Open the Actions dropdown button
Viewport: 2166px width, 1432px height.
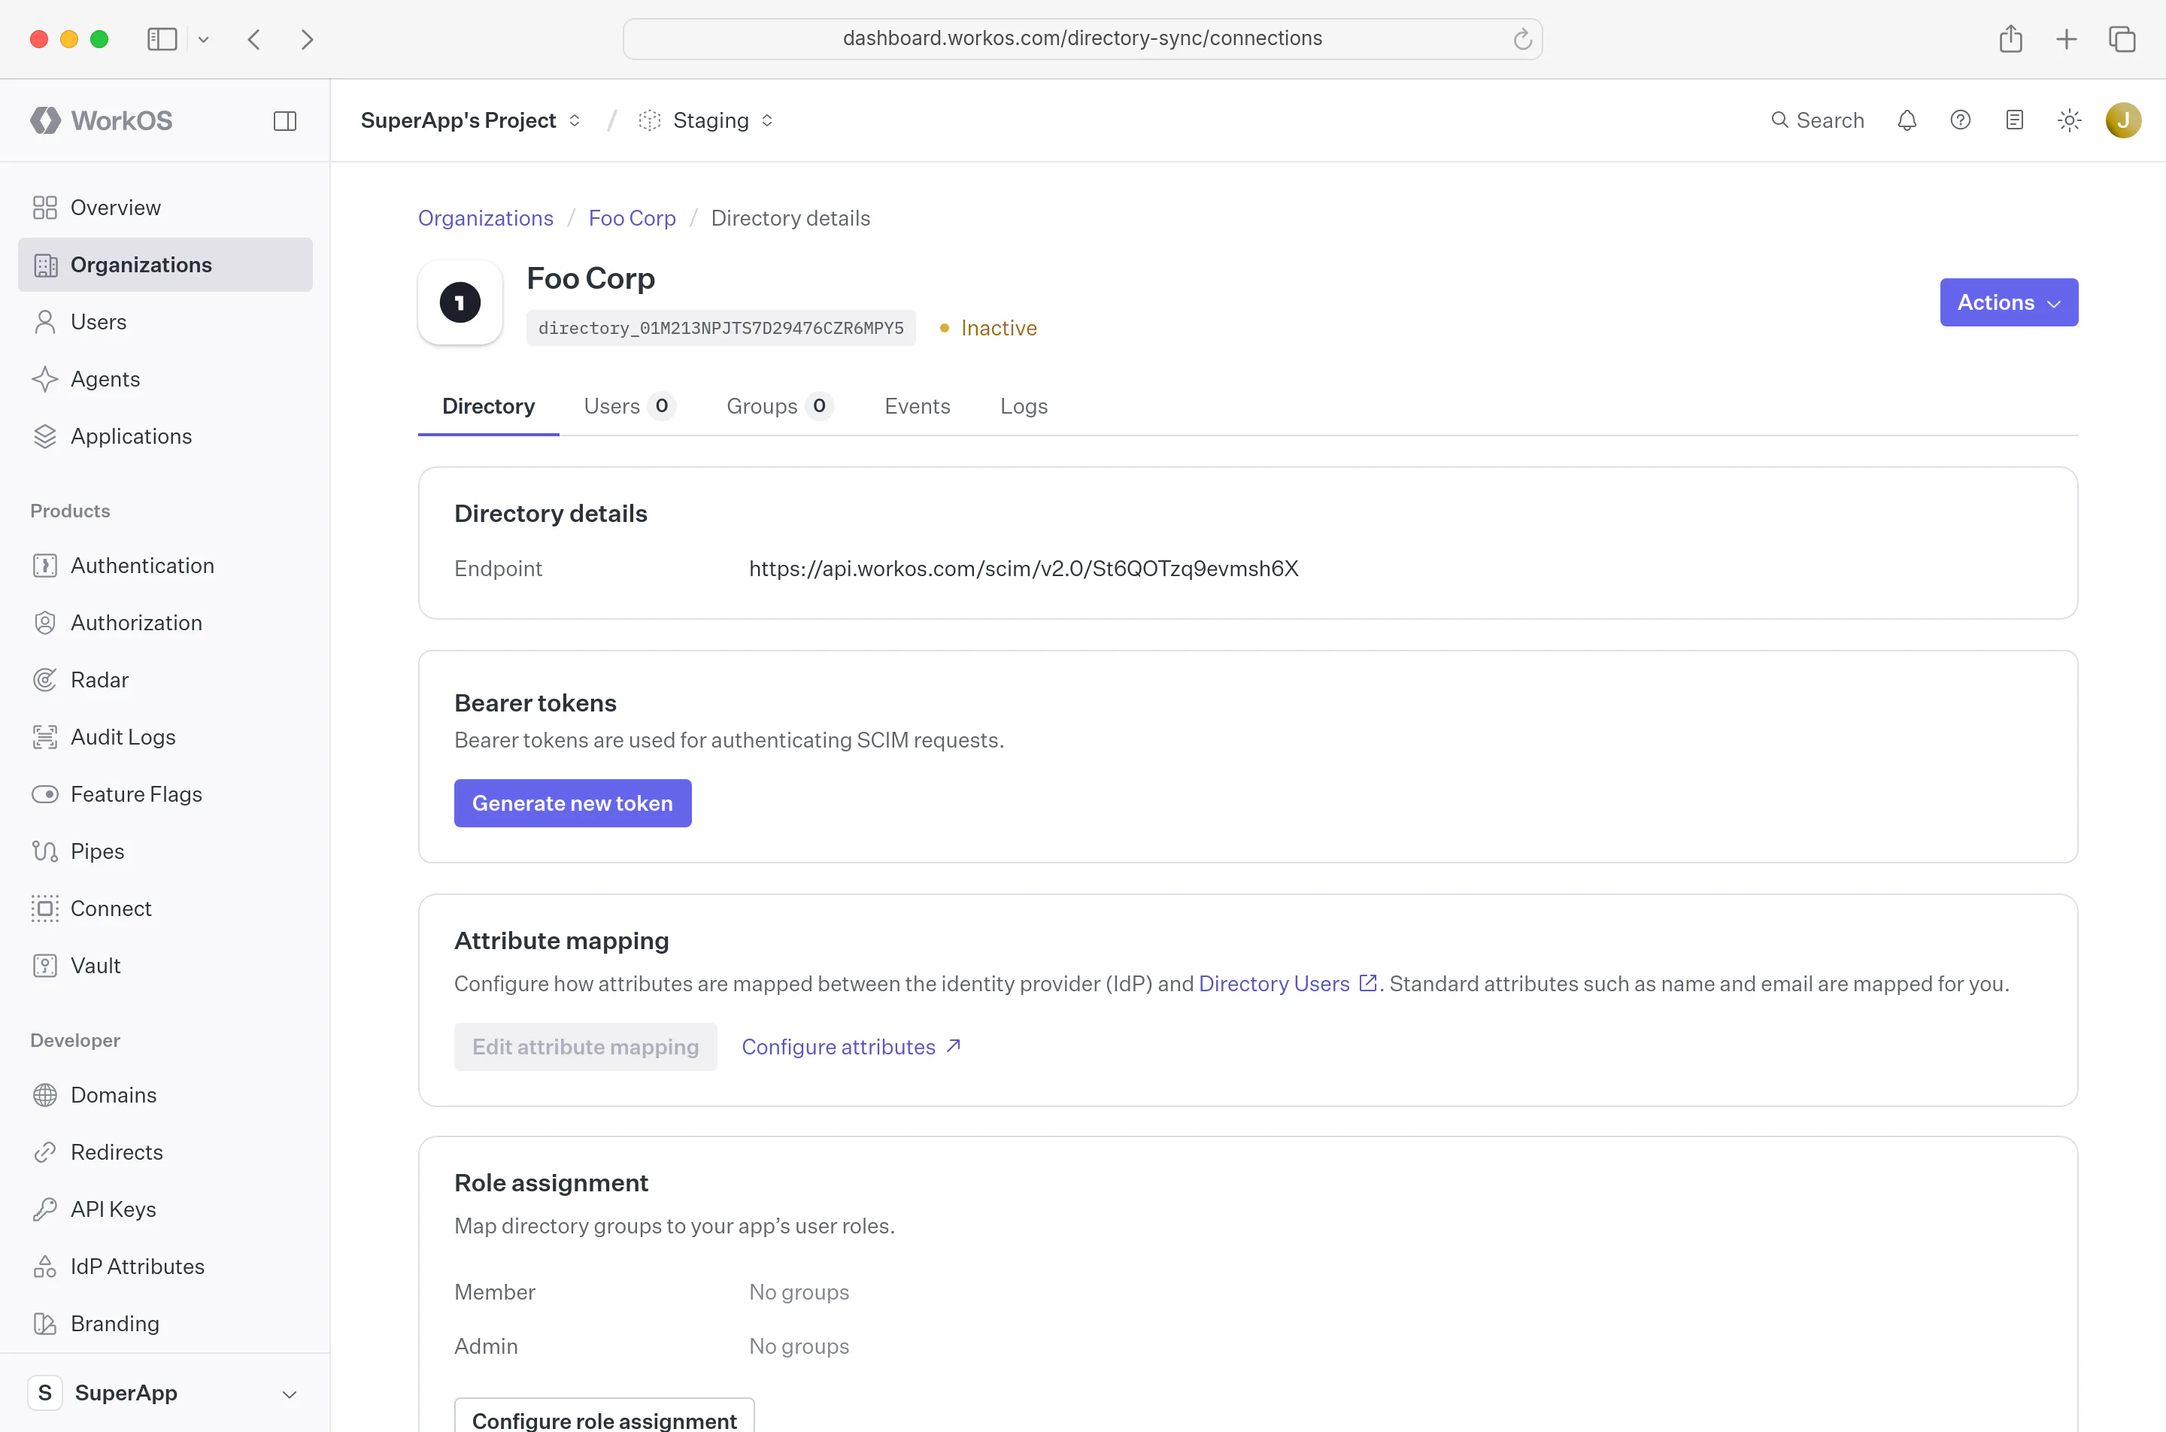(x=2009, y=302)
